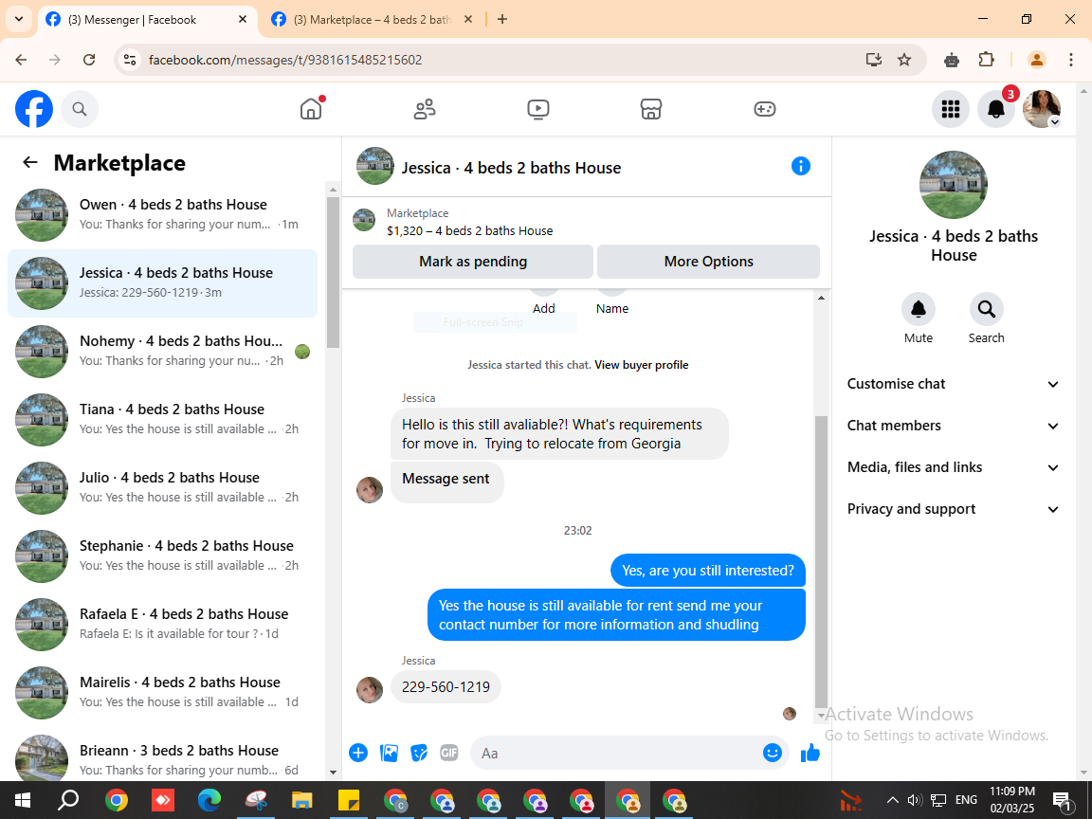Open more actions plus icon
This screenshot has width=1092, height=819.
tap(358, 753)
